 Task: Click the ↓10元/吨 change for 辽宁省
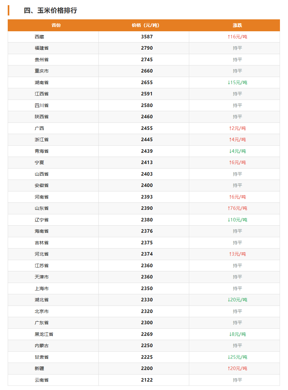[237, 220]
